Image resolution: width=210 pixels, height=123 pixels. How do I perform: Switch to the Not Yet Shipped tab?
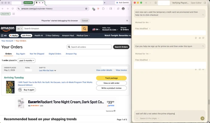(37, 54)
